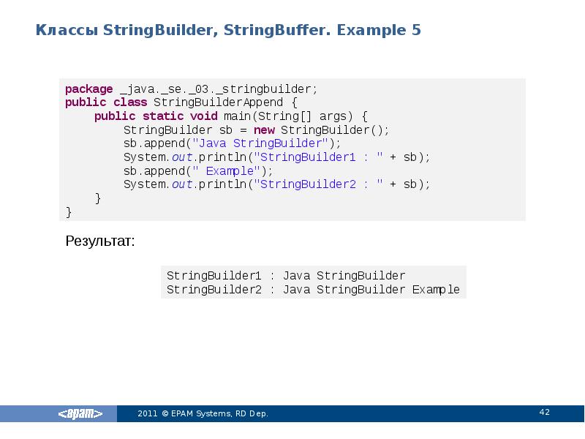
Task: Click the footer text "2011 © EPAM Systems, RD Dep."
Action: tap(203, 414)
